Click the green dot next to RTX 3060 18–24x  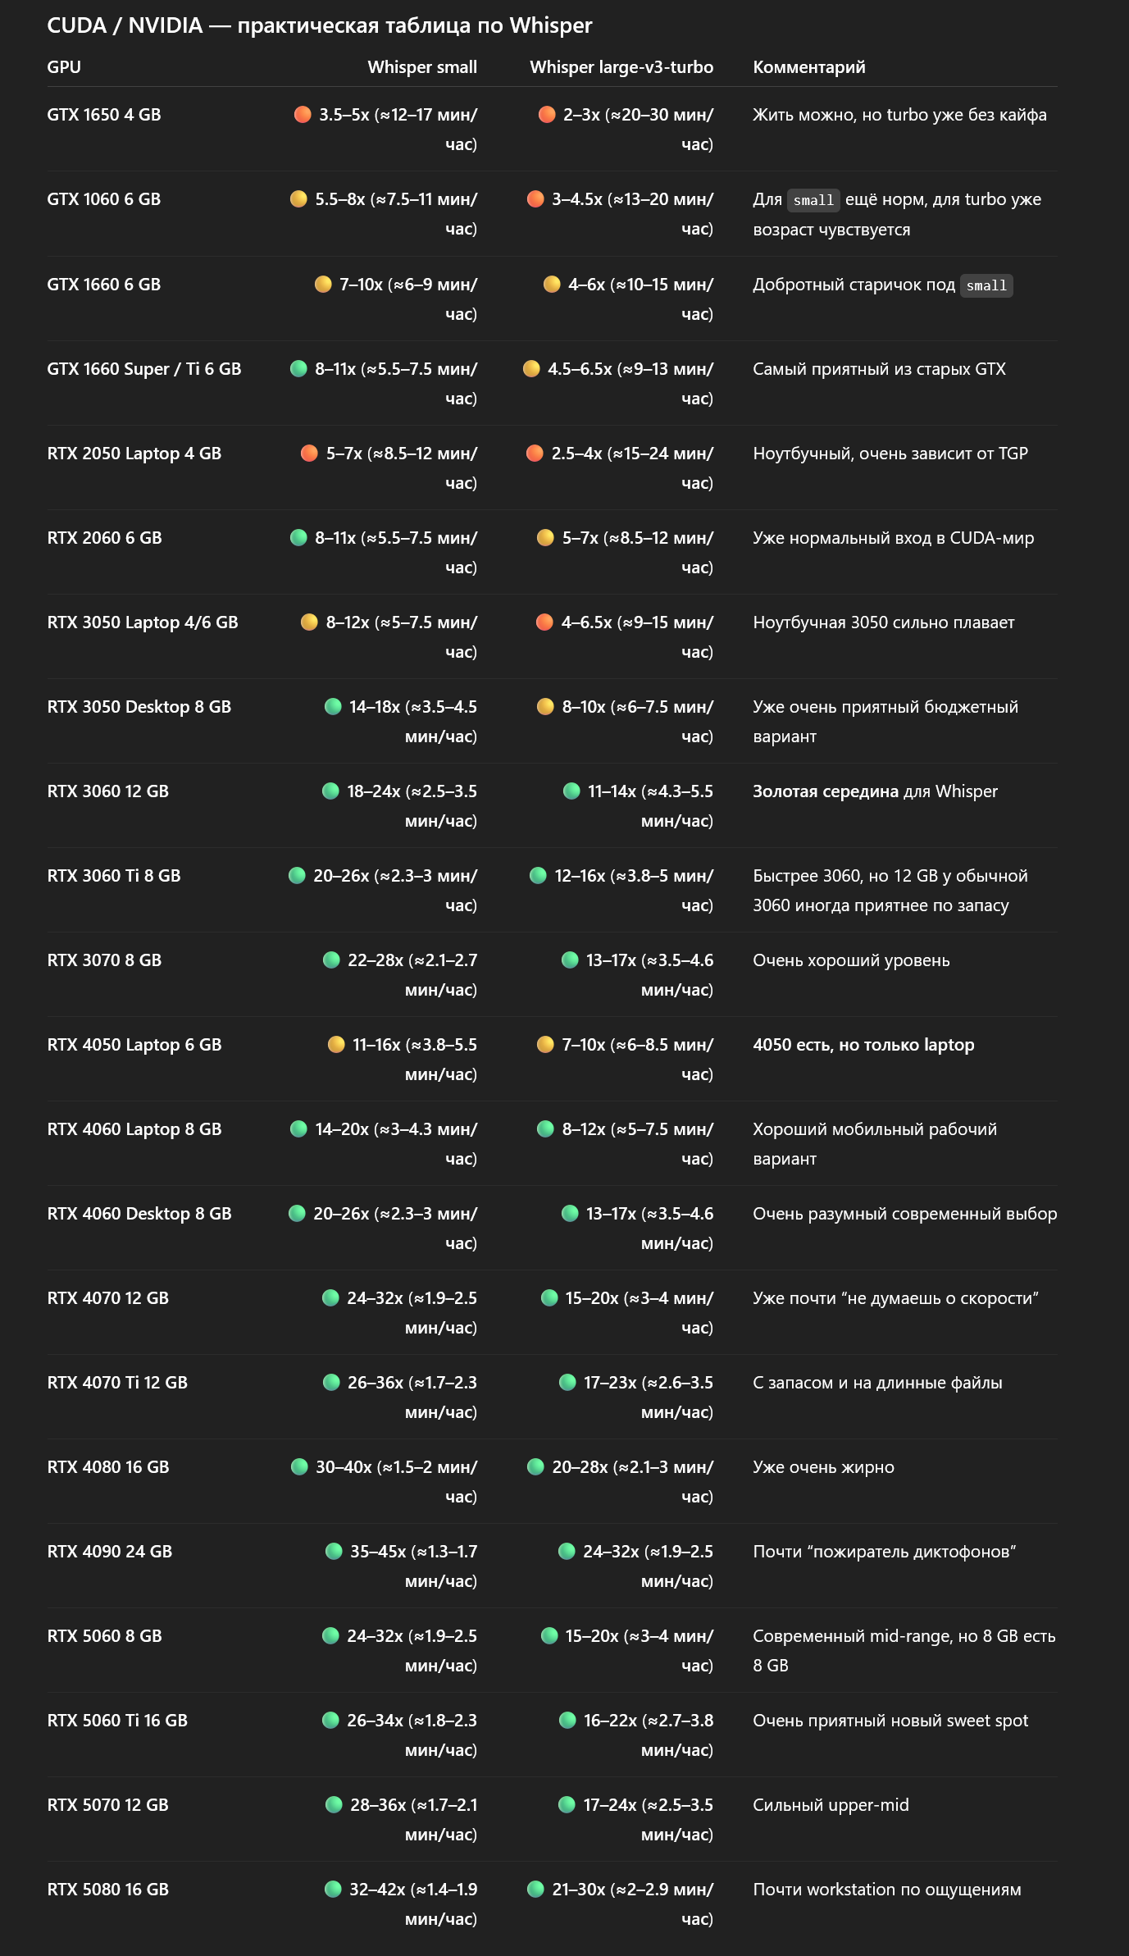click(x=330, y=791)
